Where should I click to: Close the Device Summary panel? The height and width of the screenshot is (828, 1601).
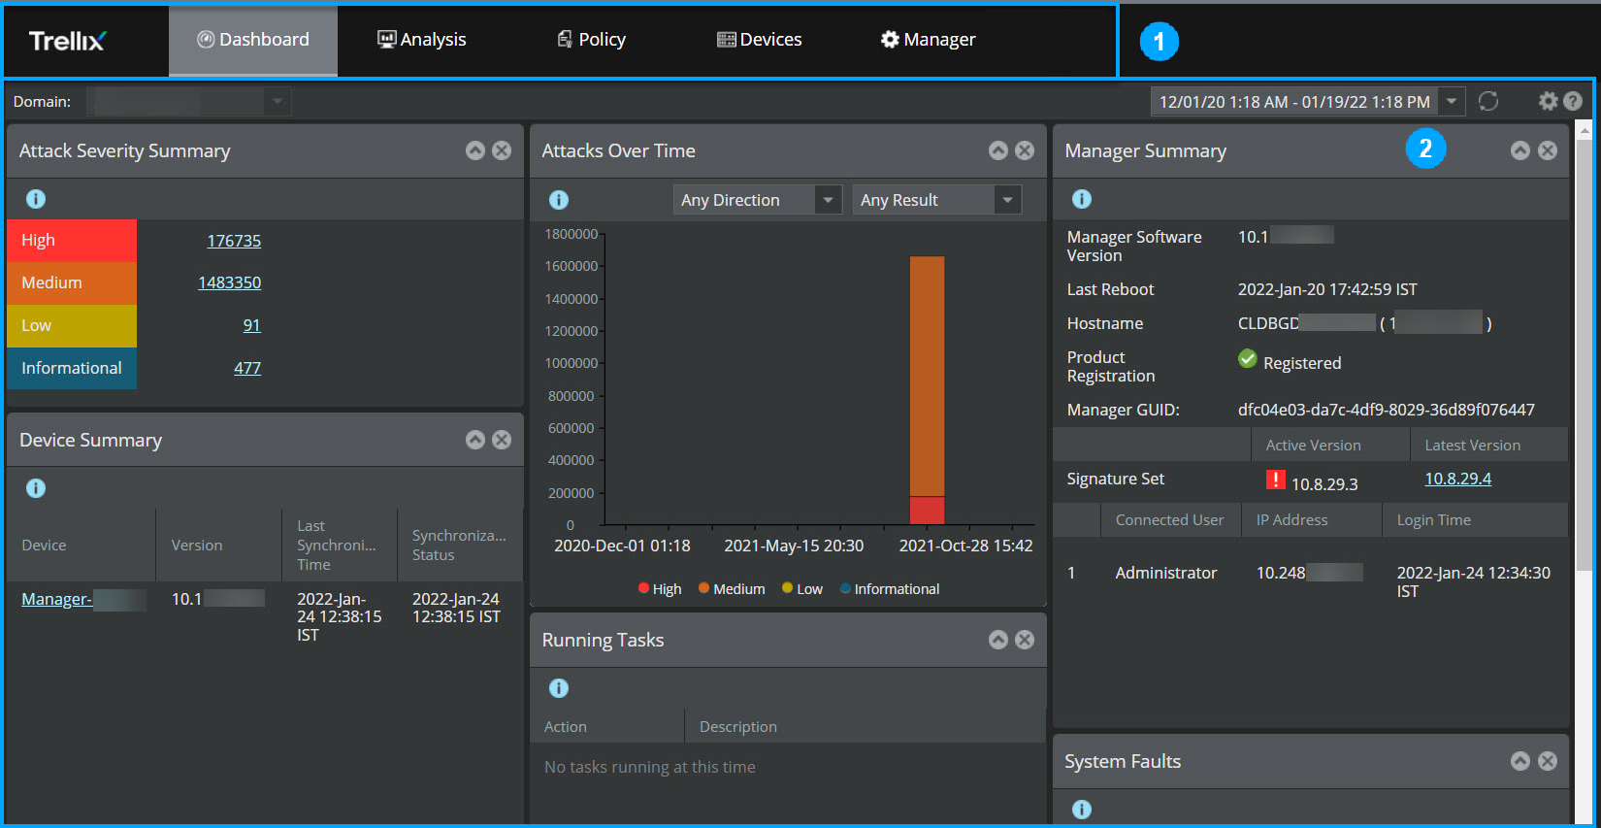(x=502, y=440)
